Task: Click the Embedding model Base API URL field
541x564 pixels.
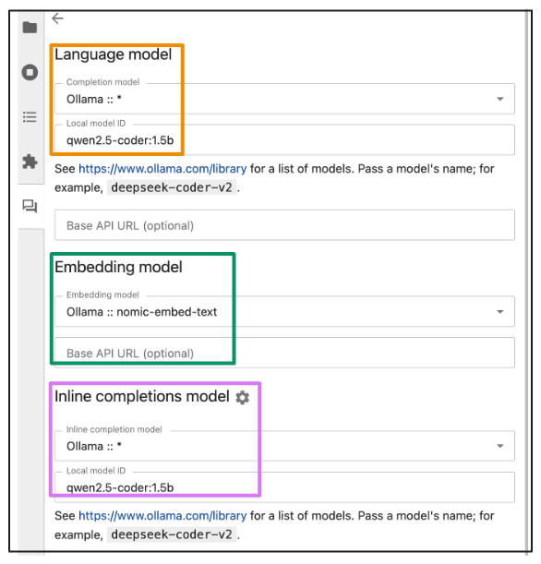Action: (284, 353)
